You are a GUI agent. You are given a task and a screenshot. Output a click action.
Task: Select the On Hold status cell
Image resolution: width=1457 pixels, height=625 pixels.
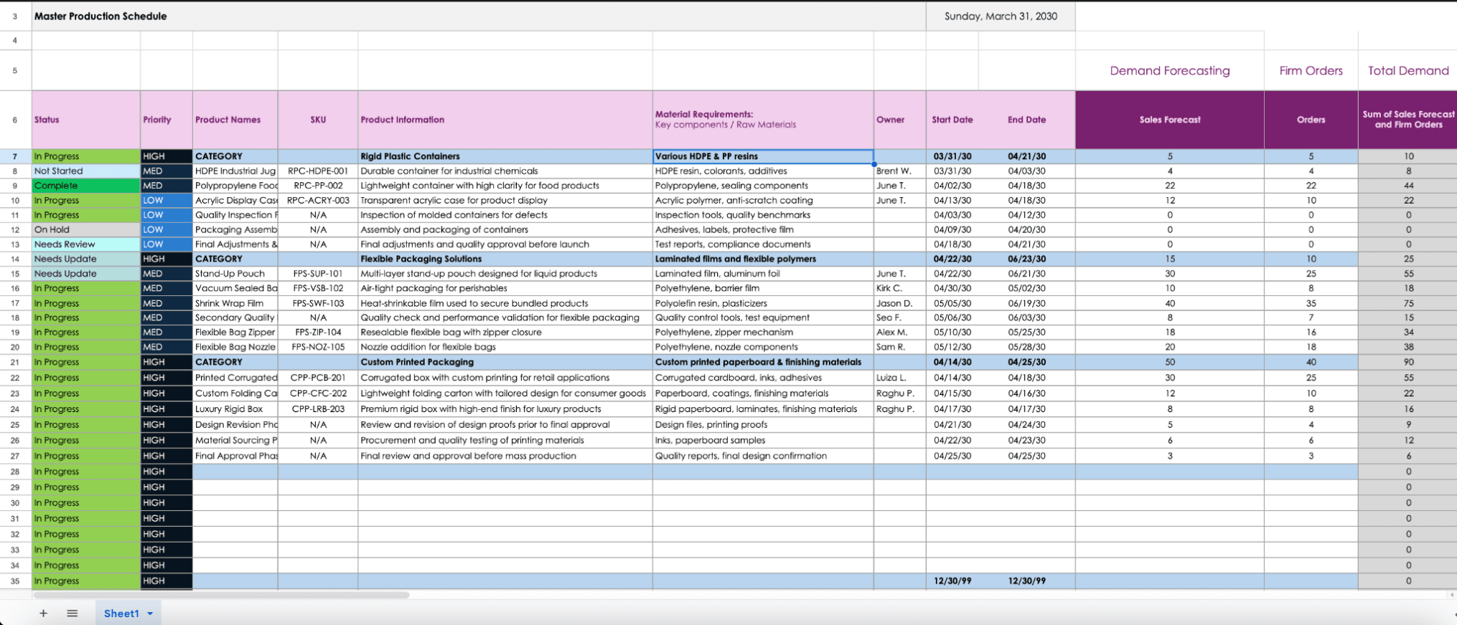point(86,230)
